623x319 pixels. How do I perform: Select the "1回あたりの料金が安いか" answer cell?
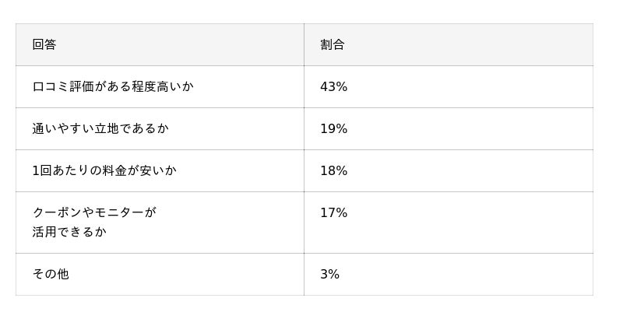(104, 171)
